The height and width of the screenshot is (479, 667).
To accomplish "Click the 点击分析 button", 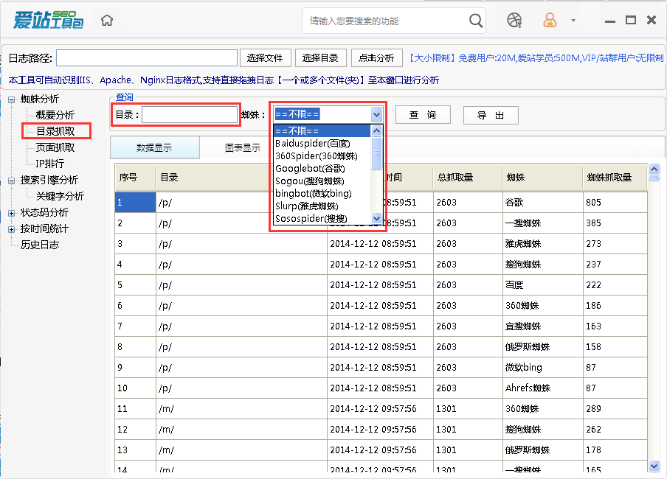I will (x=377, y=58).
